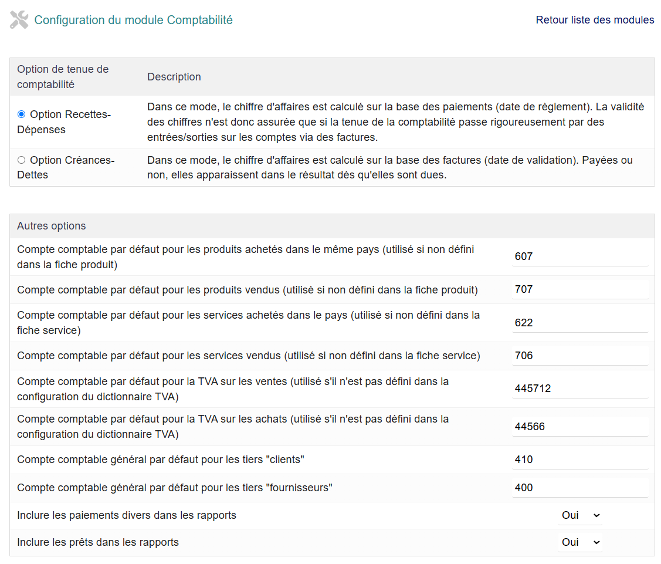Click the description text about 'date de règlement'
The width and height of the screenshot is (661, 564).
395,122
